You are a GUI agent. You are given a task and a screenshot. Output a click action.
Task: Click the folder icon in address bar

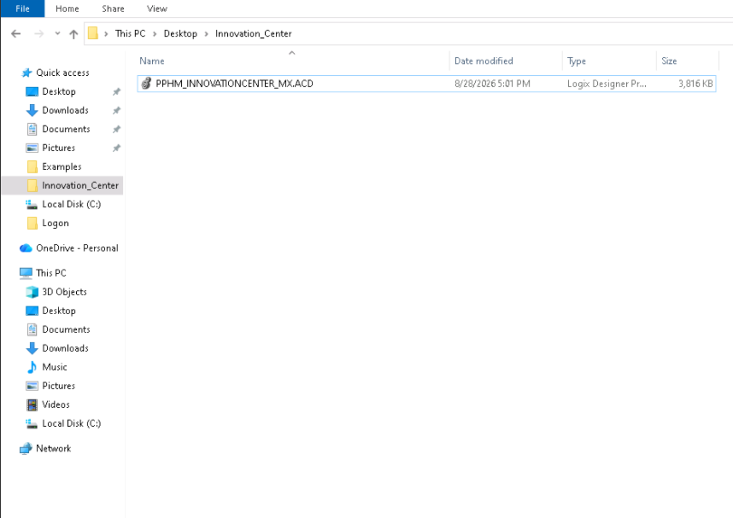coord(93,33)
